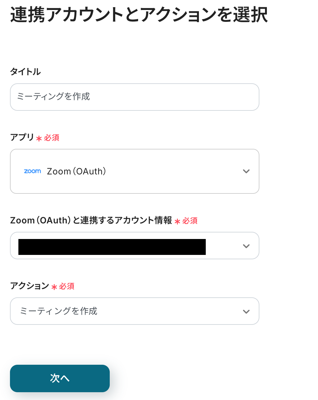318x400 pixels.
Task: Focus the タイトル text input field
Action: tap(134, 97)
